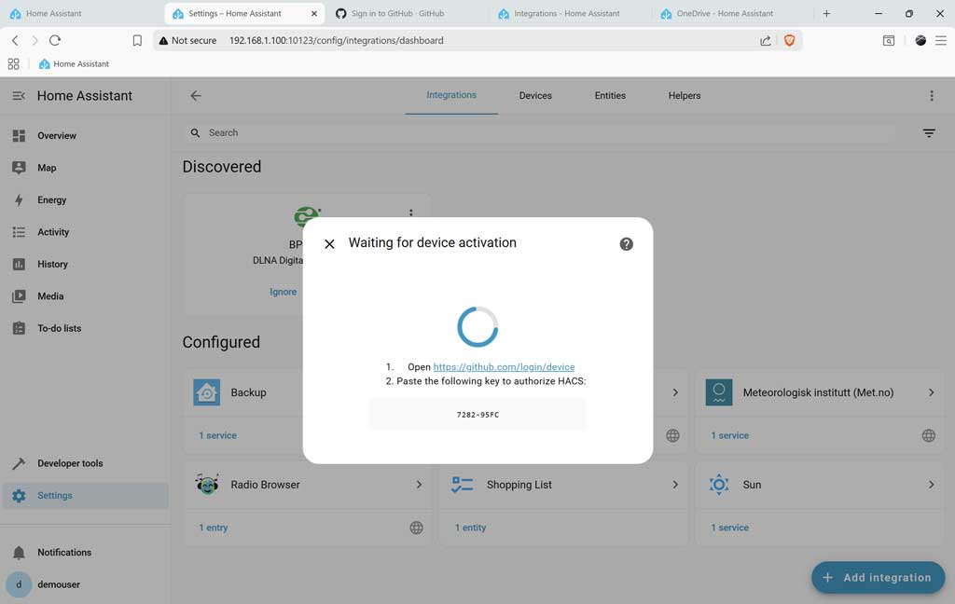Click the browser address bar URL
This screenshot has width=955, height=604.
click(x=336, y=40)
